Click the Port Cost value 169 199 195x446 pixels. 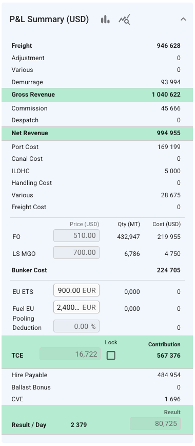pyautogui.click(x=169, y=147)
